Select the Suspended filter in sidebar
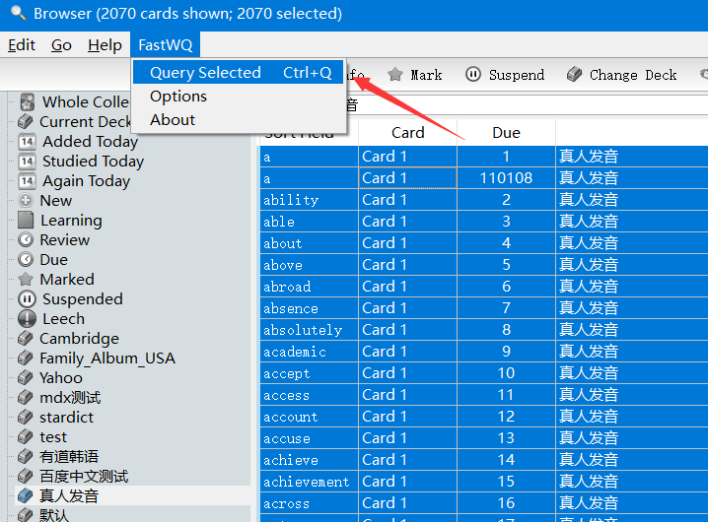Image resolution: width=708 pixels, height=522 pixels. coord(82,299)
